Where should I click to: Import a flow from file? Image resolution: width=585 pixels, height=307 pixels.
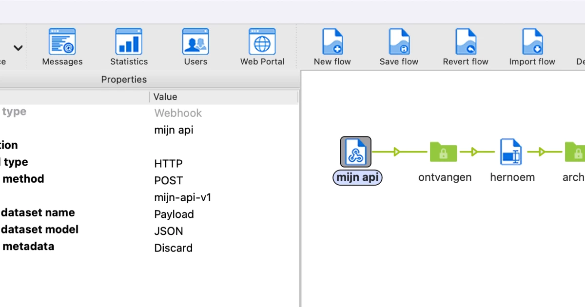[532, 46]
